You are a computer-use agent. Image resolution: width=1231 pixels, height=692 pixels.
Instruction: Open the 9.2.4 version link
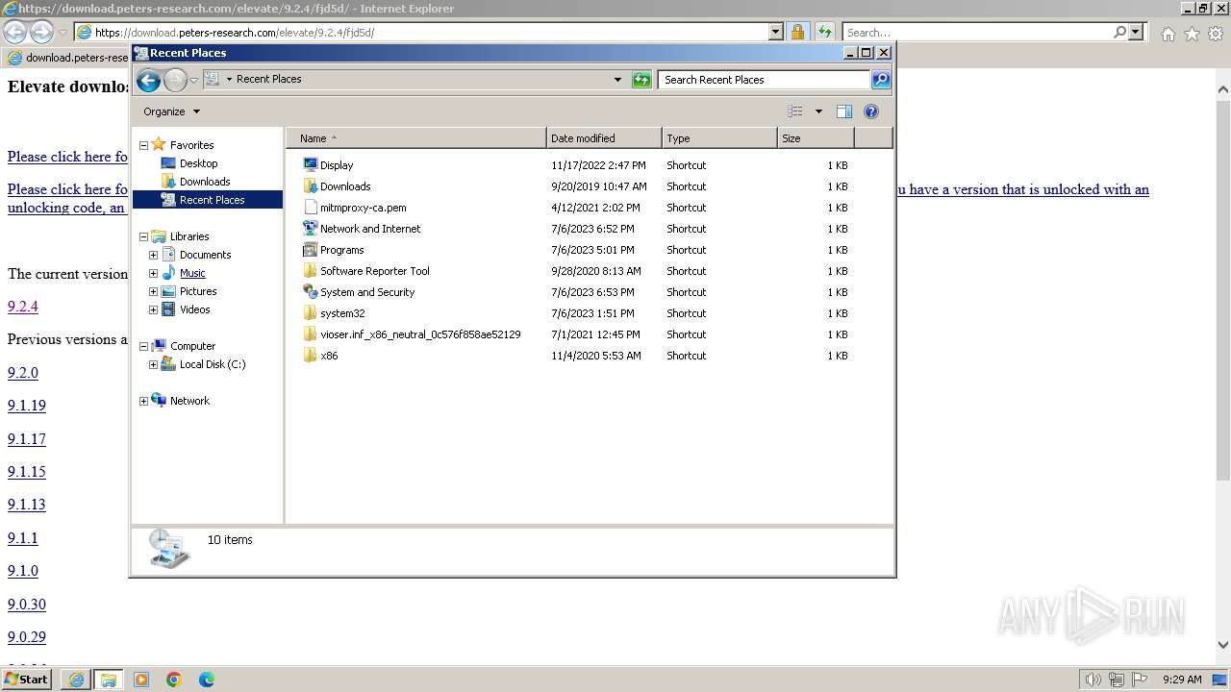23,307
